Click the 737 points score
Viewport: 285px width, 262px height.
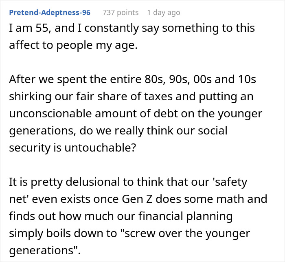point(121,13)
